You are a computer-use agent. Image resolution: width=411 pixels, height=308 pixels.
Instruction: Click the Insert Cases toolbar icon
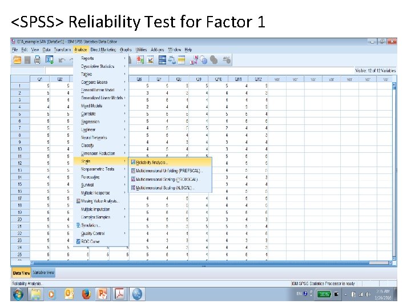pyautogui.click(x=140, y=60)
